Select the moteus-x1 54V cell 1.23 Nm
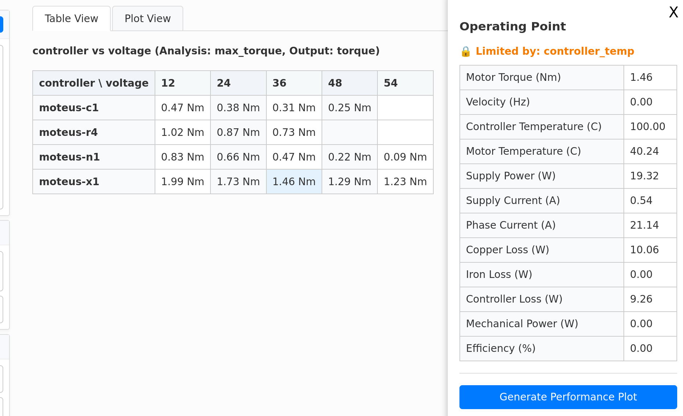This screenshot has height=416, width=683. pos(405,182)
